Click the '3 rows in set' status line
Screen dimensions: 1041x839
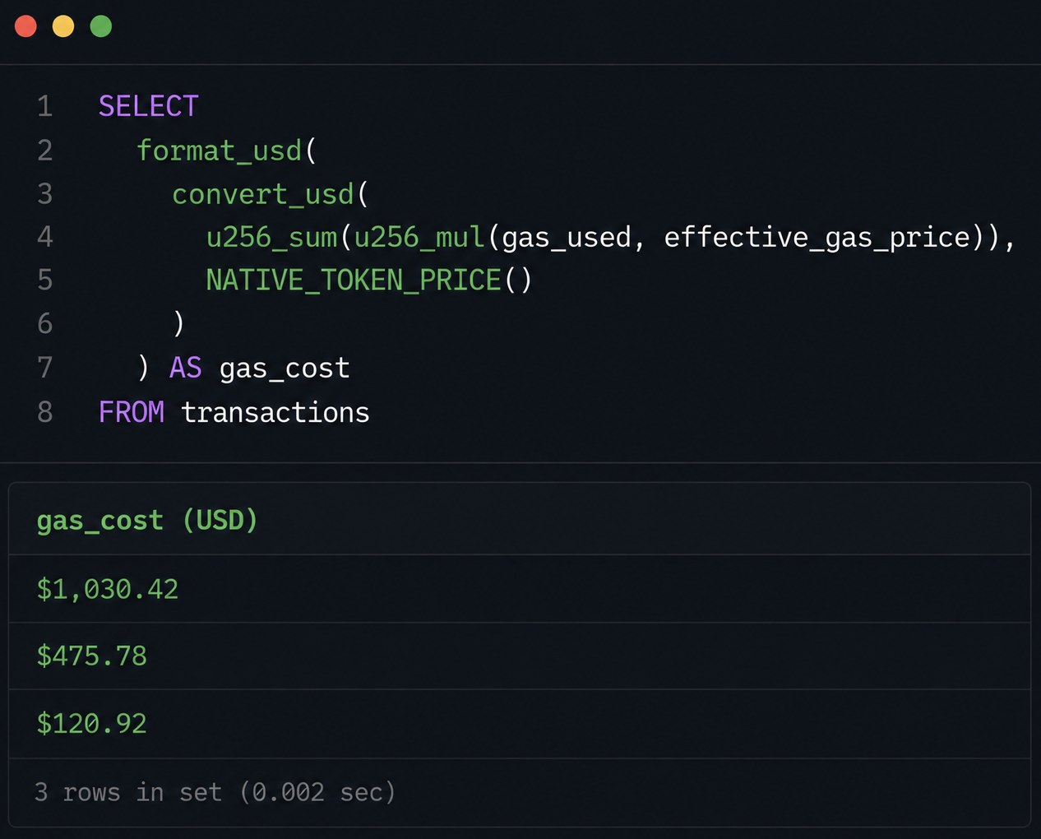point(215,792)
